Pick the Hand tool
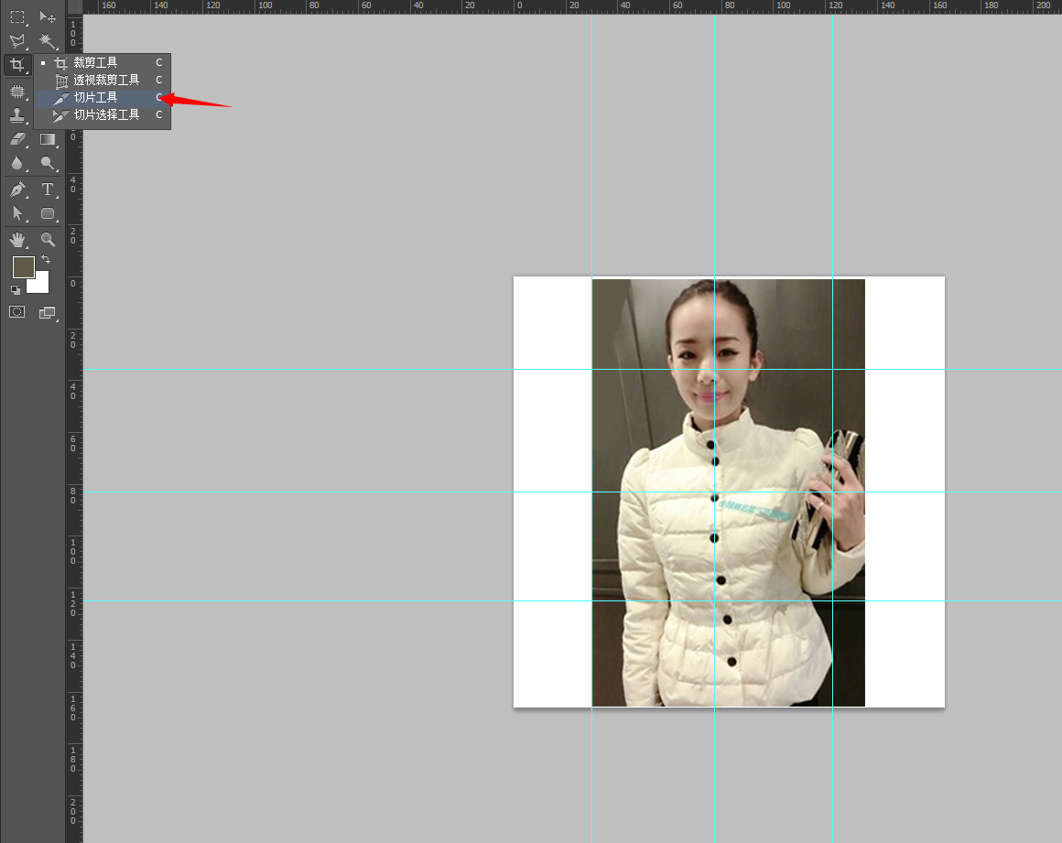Screen dimensions: 1062x843 16,240
